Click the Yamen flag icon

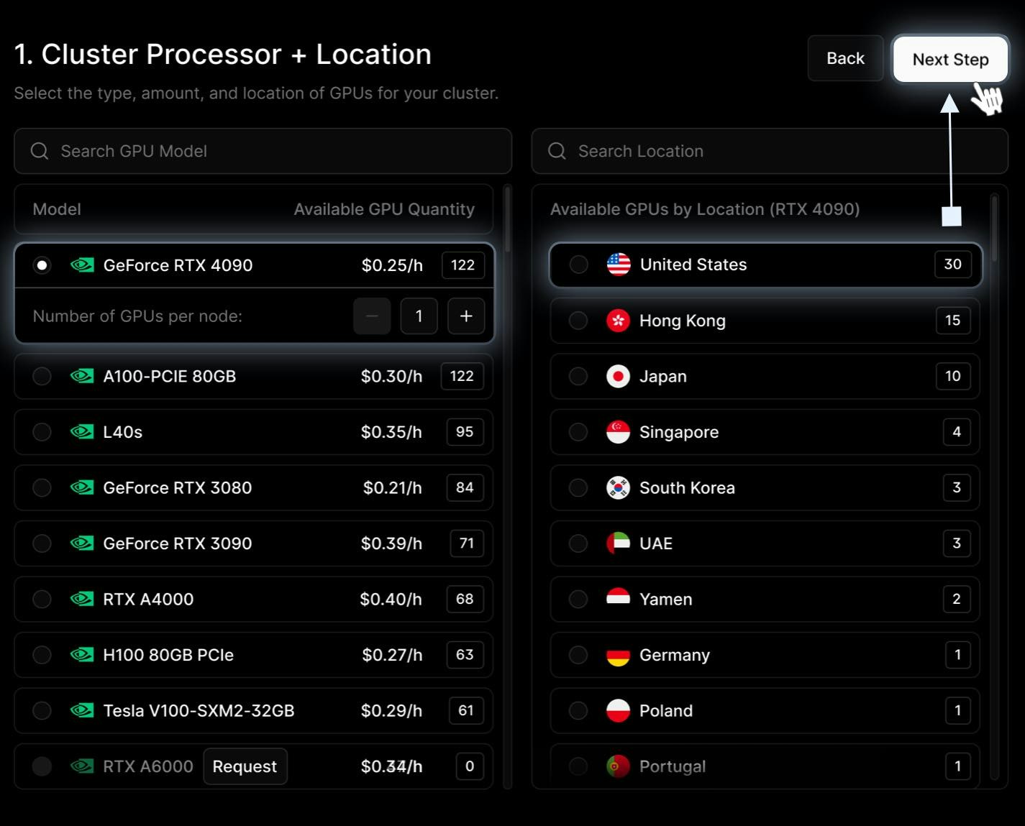(x=619, y=599)
